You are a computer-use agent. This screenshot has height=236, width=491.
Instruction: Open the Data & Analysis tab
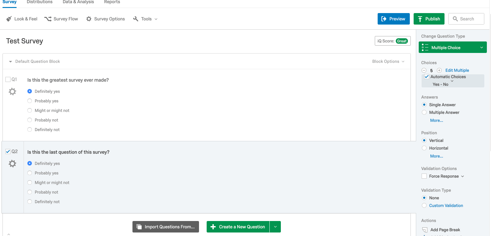[x=78, y=2]
